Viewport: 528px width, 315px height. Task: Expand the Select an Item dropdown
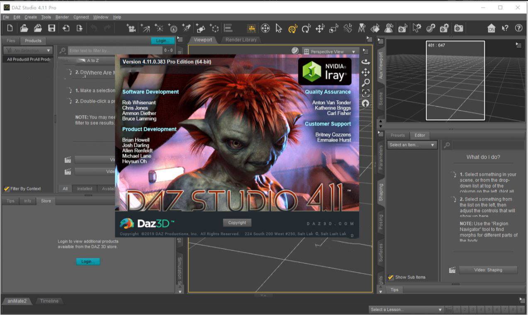coord(412,145)
